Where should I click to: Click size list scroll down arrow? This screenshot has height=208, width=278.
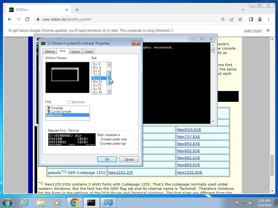pyautogui.click(x=109, y=92)
